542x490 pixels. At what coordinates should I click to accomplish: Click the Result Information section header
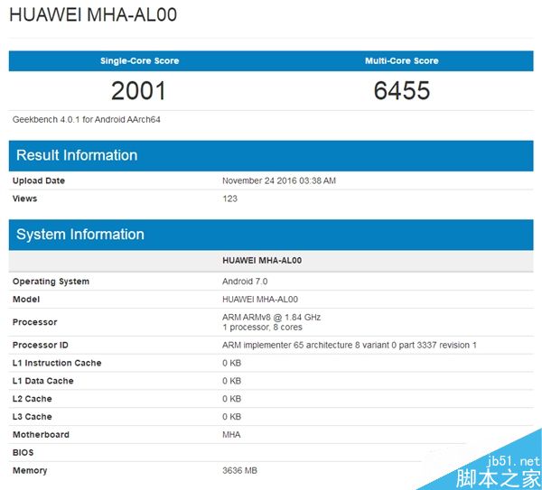(x=271, y=155)
